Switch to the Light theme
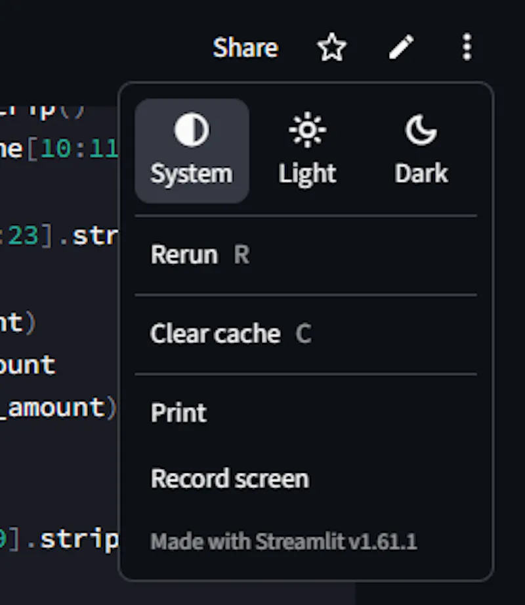The width and height of the screenshot is (525, 605). (307, 150)
